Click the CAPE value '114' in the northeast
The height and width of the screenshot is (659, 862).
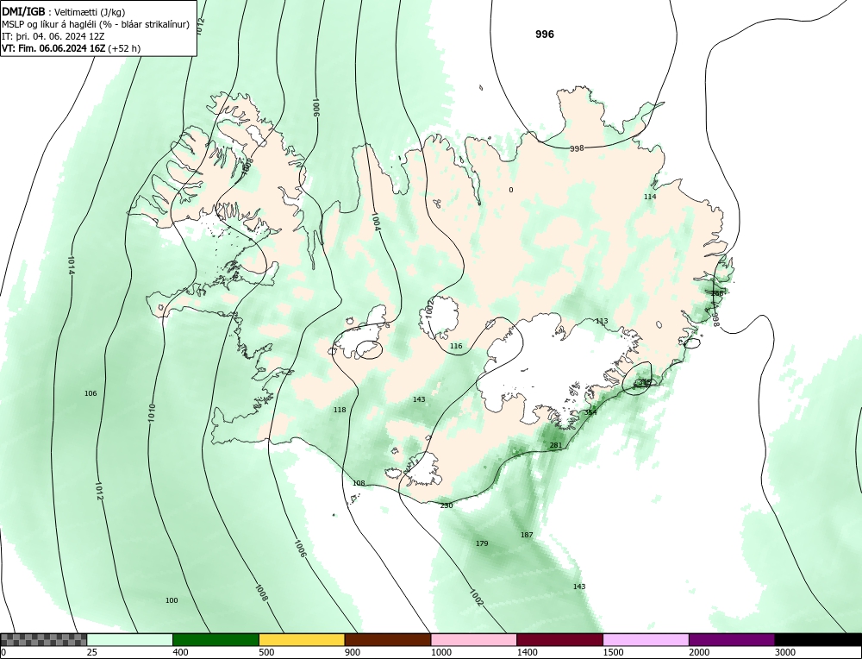tap(650, 197)
